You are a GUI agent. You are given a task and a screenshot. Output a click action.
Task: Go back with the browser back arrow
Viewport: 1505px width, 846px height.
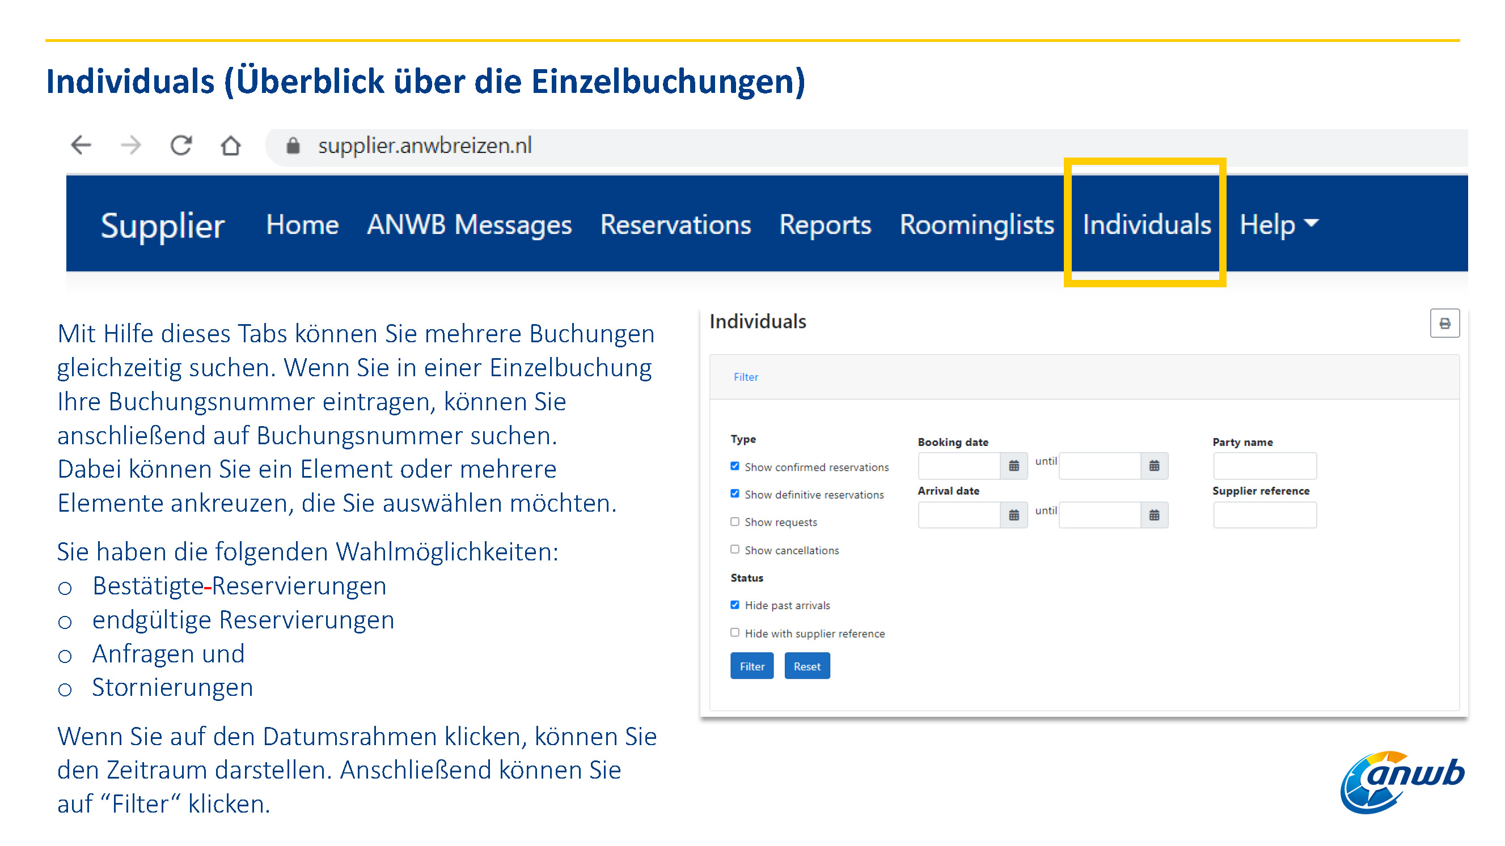(x=81, y=145)
